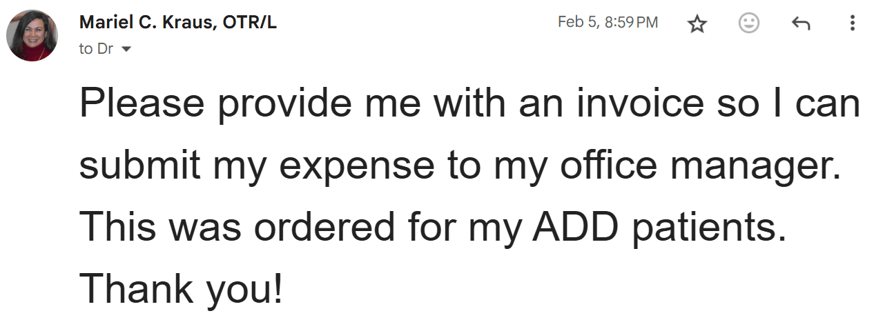
Task: Click the word "Please" in the email body
Action: (142, 103)
